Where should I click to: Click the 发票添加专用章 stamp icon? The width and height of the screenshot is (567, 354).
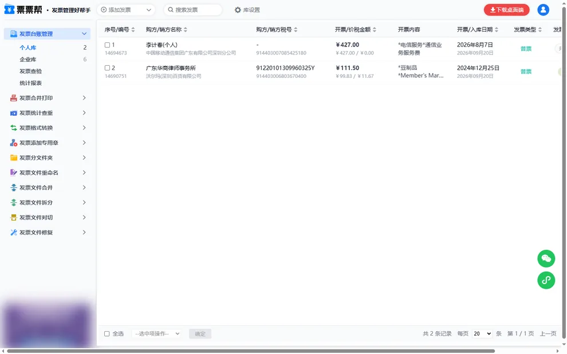[x=14, y=143]
